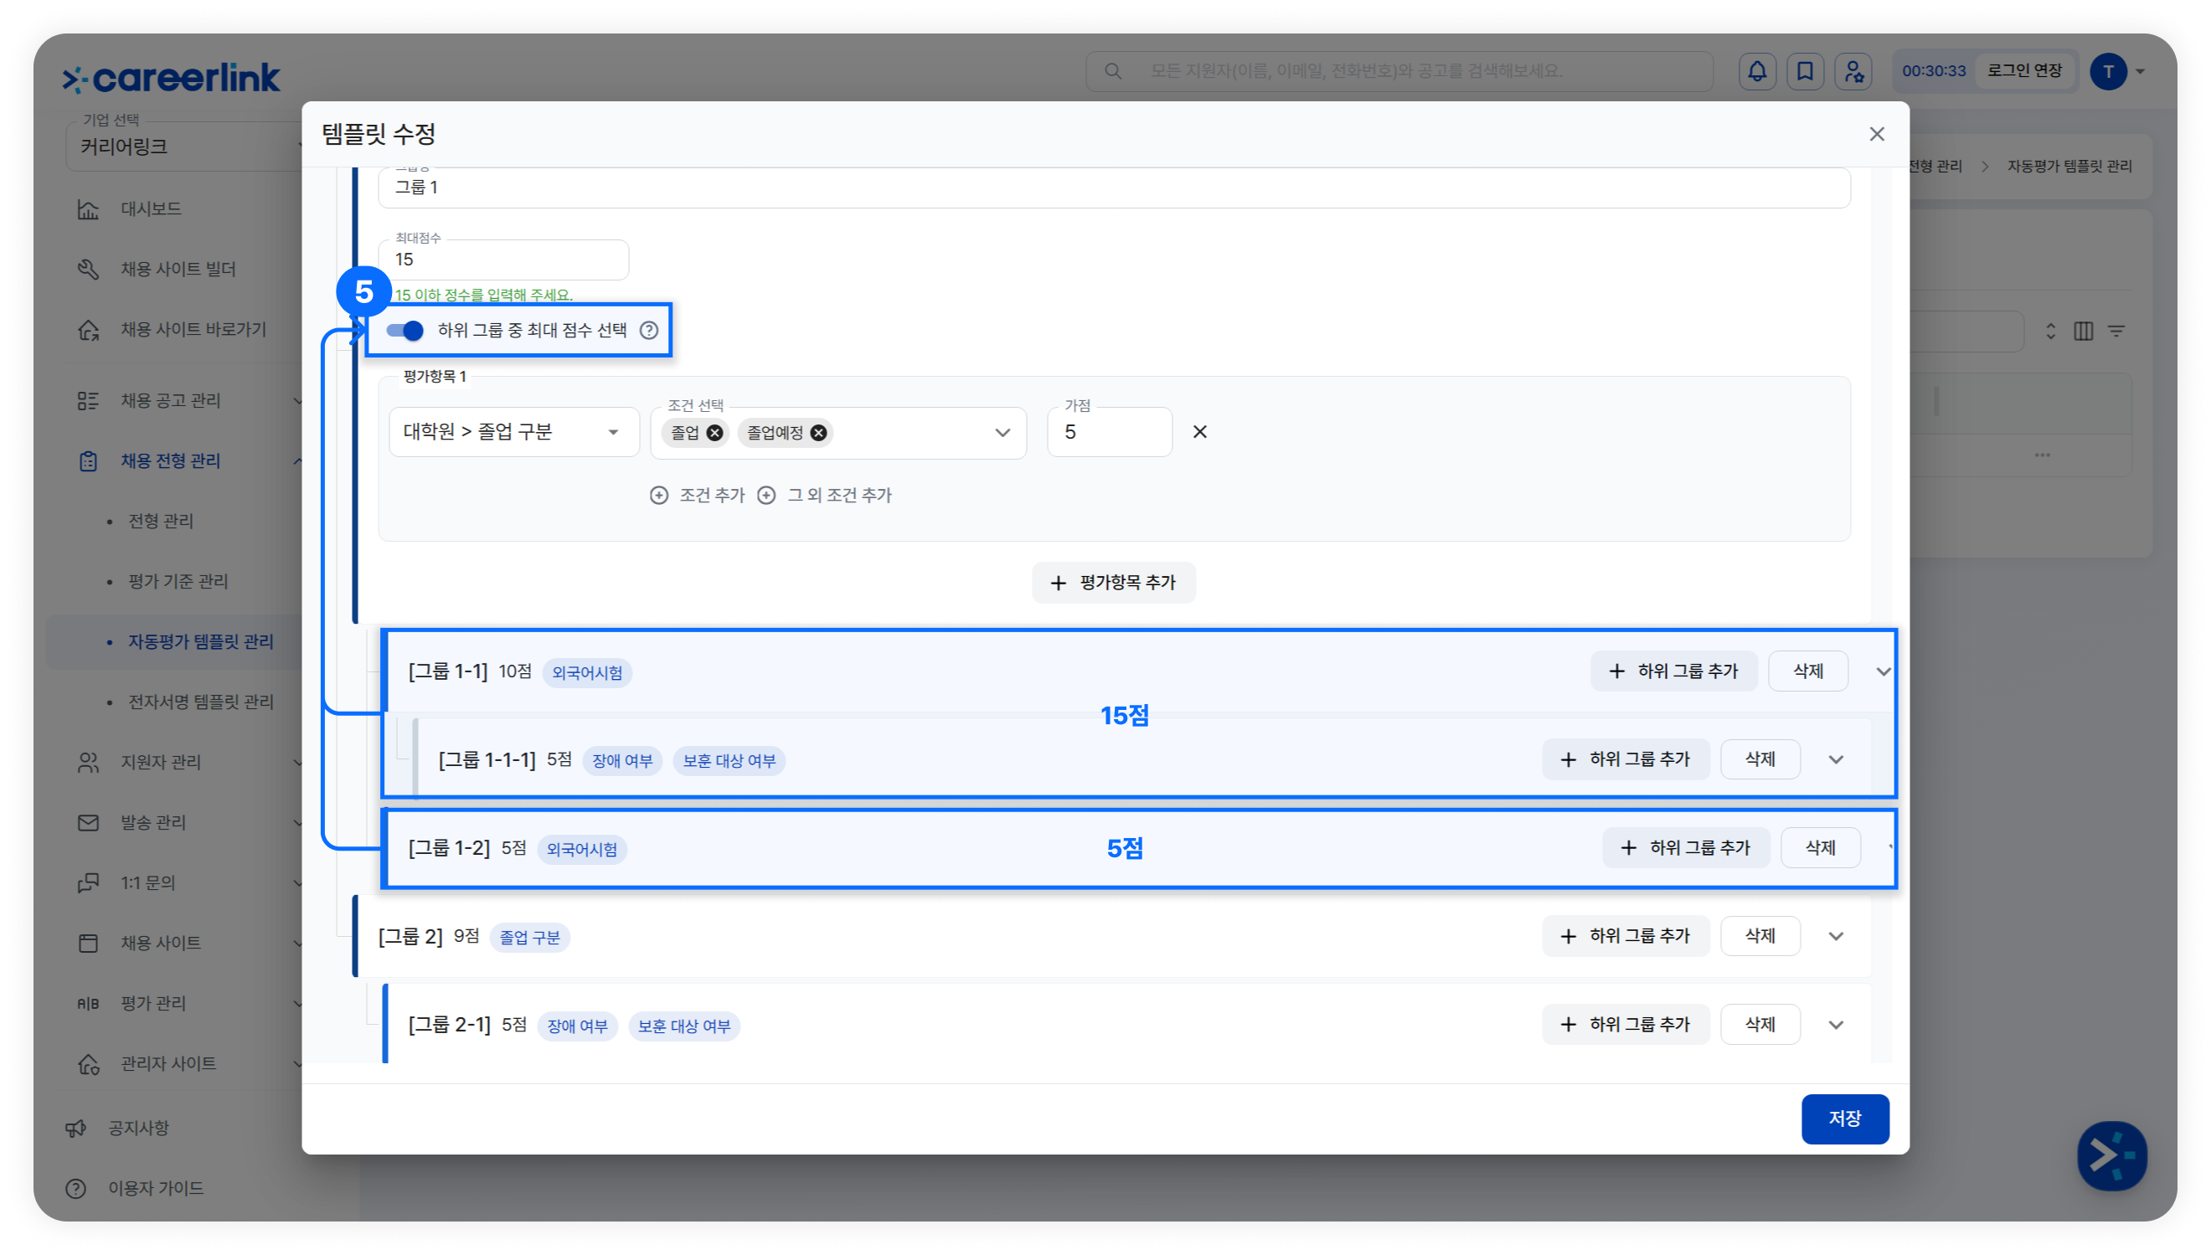
Task: Select 자동평가 템플릿 관리 submenu item
Action: coord(200,642)
